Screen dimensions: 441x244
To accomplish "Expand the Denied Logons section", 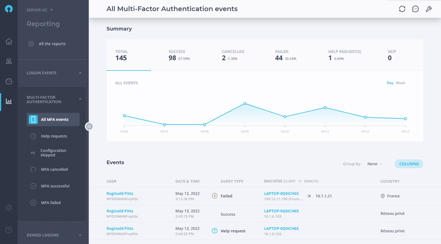I will [x=53, y=235].
